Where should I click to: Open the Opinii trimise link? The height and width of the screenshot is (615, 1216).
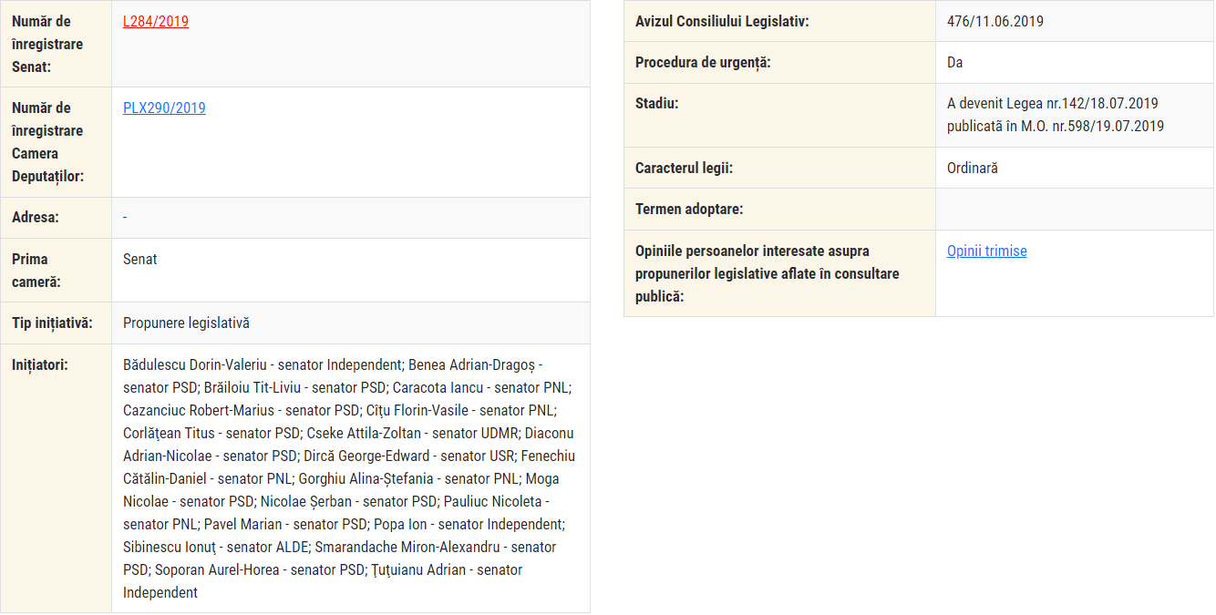[986, 251]
